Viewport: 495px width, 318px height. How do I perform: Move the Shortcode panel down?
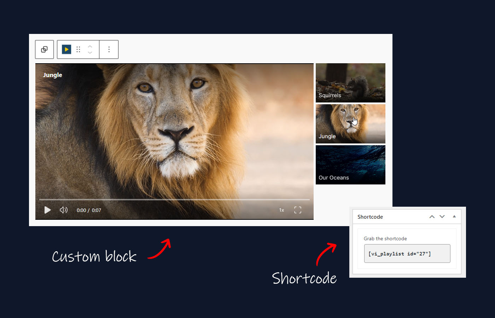pyautogui.click(x=442, y=217)
